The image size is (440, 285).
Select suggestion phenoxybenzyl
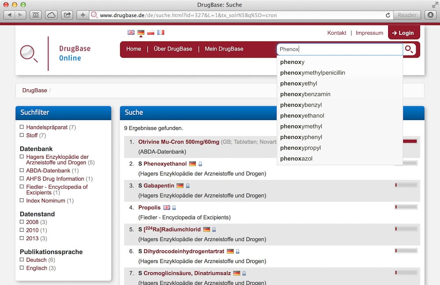pyautogui.click(x=340, y=105)
